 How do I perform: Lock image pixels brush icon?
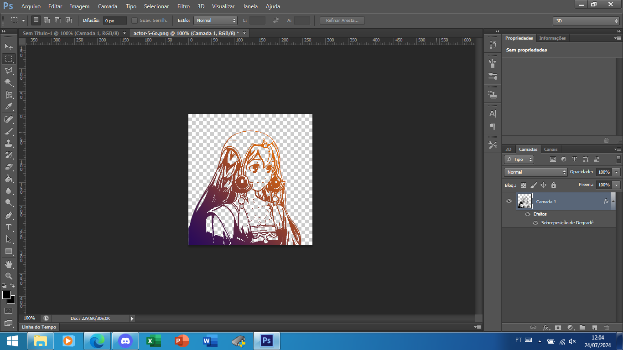pos(533,185)
